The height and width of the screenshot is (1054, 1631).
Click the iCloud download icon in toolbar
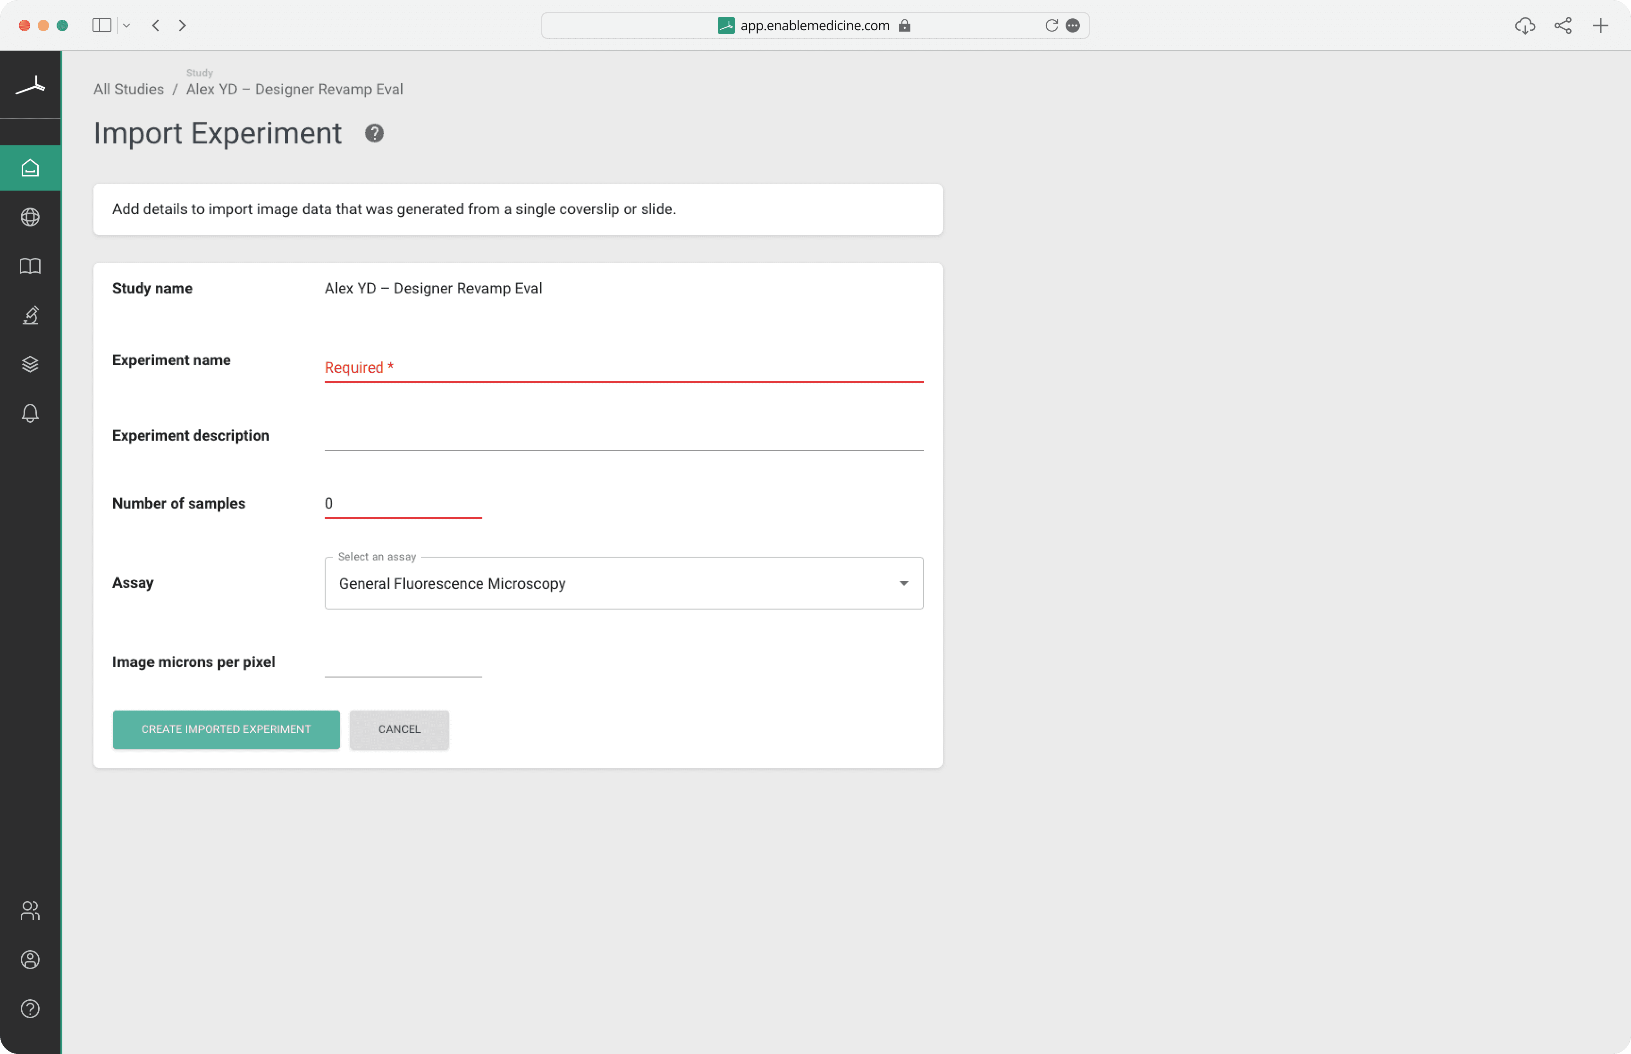(1525, 25)
